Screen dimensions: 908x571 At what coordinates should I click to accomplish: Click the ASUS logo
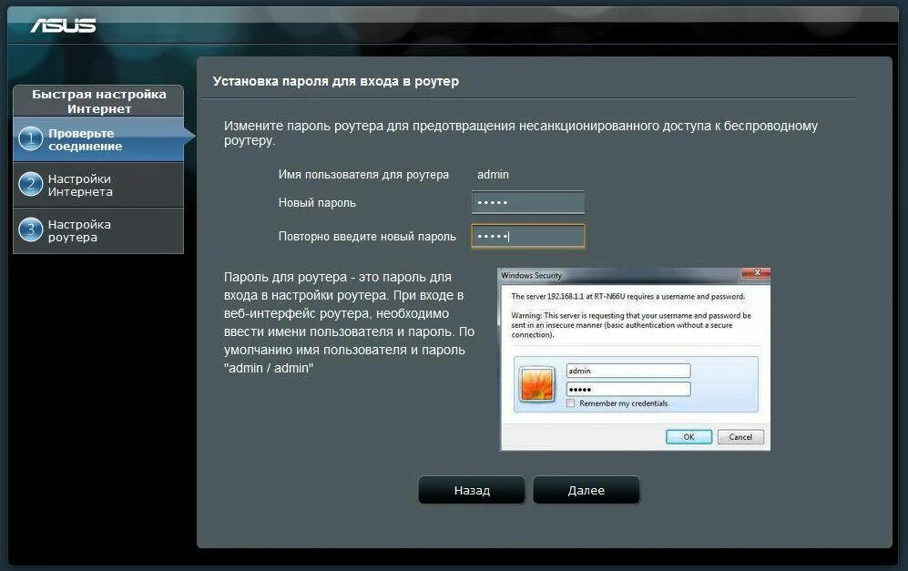click(x=63, y=25)
